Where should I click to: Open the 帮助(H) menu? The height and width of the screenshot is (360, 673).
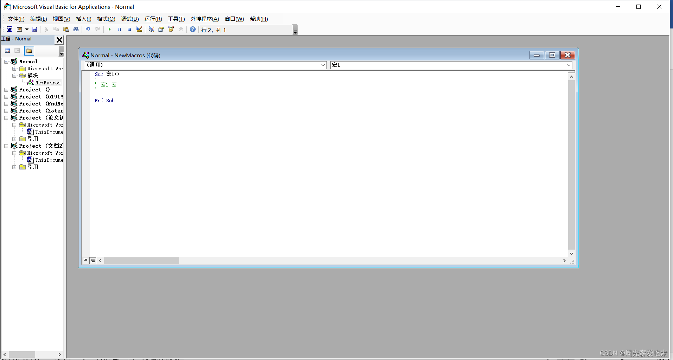259,19
